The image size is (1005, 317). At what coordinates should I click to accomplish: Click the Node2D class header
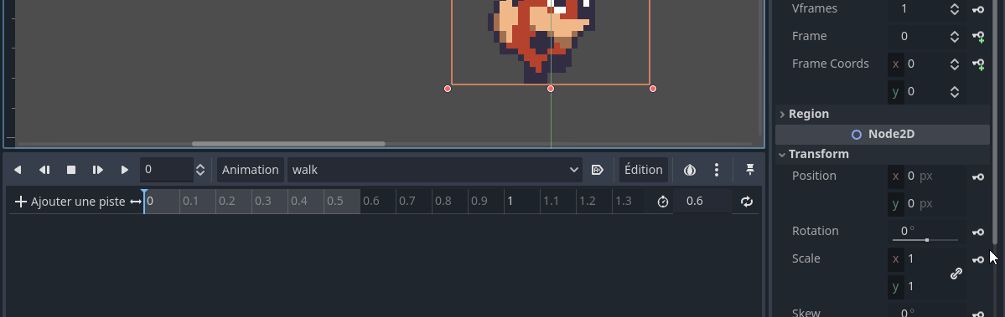pos(883,134)
